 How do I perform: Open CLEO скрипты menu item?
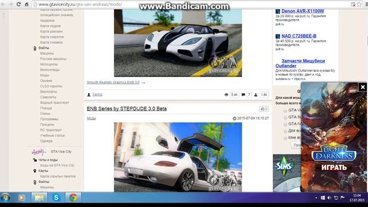51,86
